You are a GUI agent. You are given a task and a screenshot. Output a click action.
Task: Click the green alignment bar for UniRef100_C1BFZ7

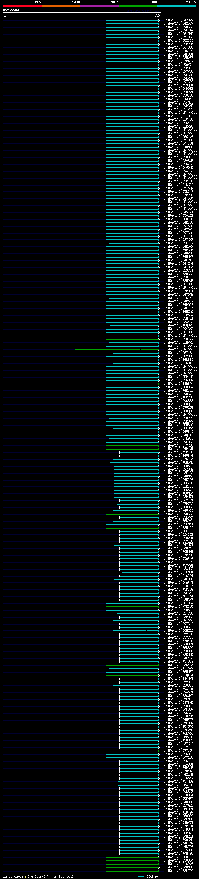point(132,339)
